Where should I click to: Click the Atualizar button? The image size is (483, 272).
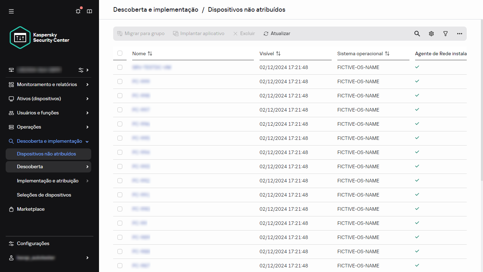pyautogui.click(x=277, y=33)
